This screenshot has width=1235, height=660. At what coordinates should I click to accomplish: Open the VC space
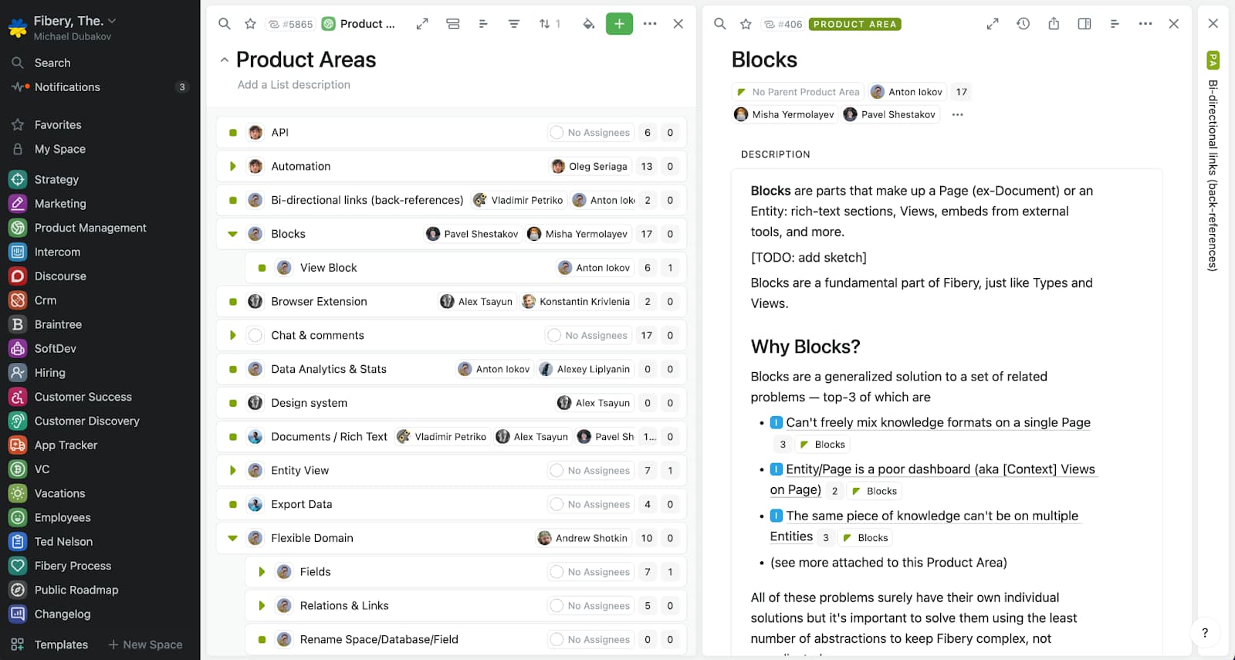(42, 469)
